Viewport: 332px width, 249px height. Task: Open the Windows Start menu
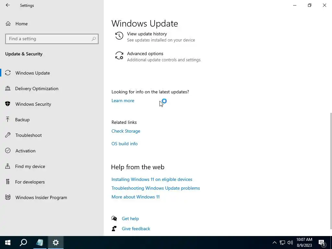click(x=8, y=243)
